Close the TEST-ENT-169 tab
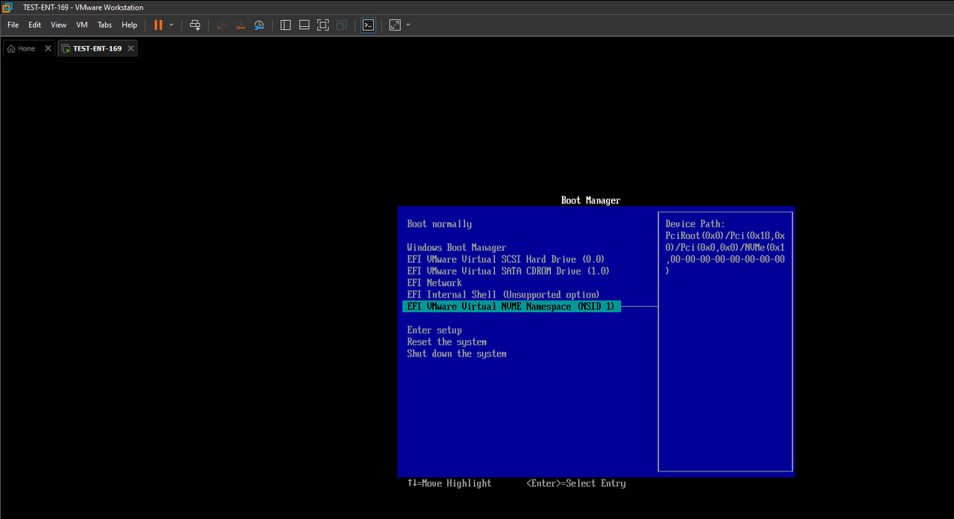 click(130, 48)
